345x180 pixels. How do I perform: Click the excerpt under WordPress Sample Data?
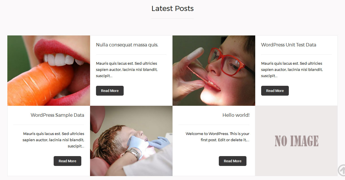[53, 140]
